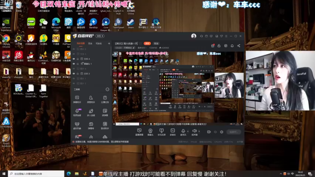Open the 弹幕秀 tool
The height and width of the screenshot is (177, 315).
(x=91, y=125)
